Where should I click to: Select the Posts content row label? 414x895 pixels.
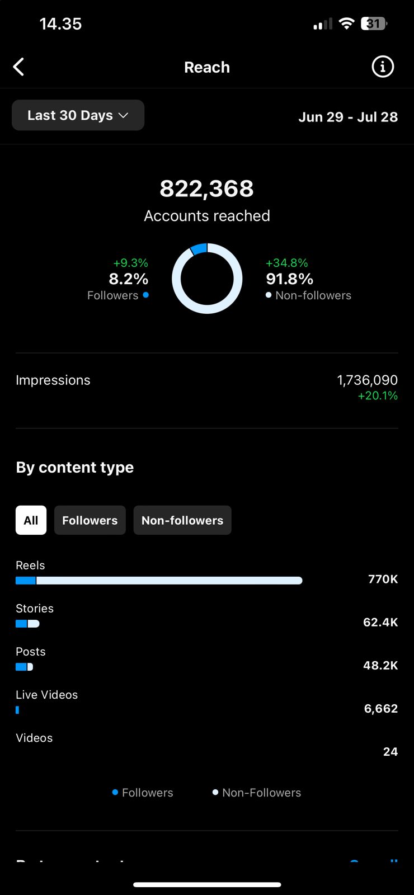pos(31,652)
